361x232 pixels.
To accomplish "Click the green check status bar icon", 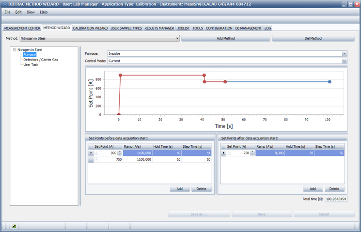I will pos(14,226).
